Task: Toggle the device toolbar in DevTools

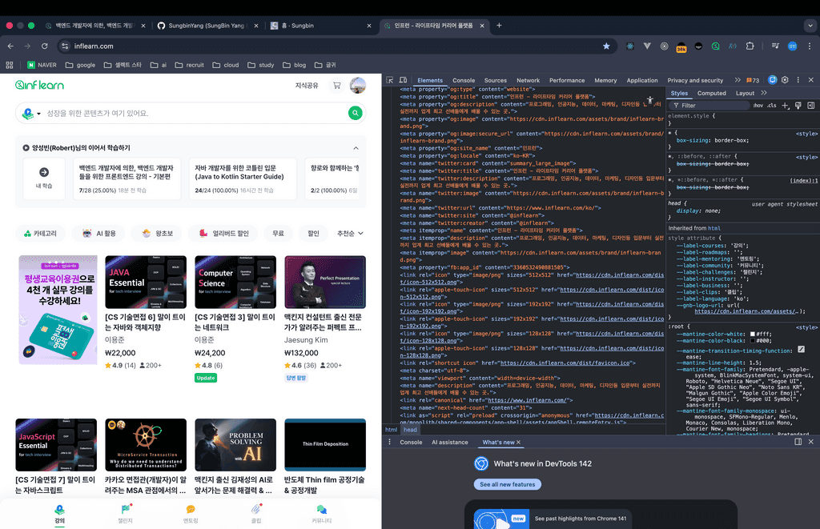Action: point(404,80)
